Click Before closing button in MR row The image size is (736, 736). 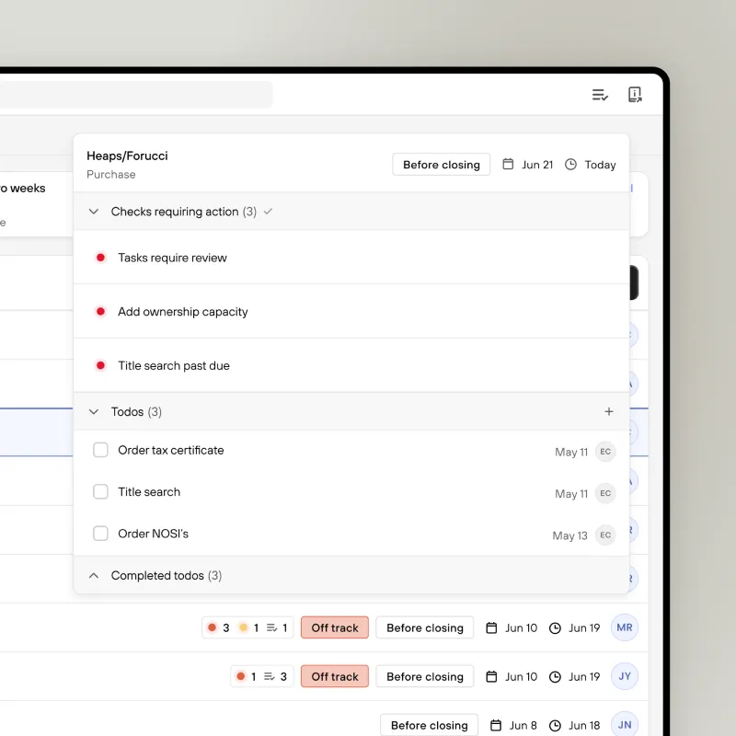tap(425, 628)
